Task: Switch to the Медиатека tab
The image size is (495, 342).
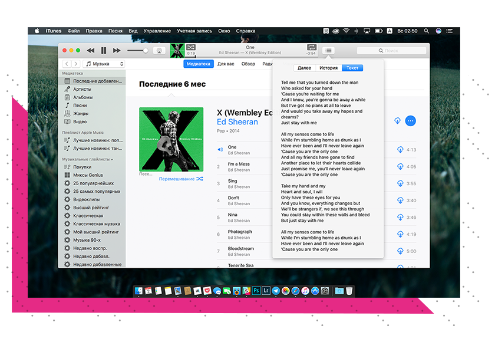Action: pyautogui.click(x=199, y=64)
